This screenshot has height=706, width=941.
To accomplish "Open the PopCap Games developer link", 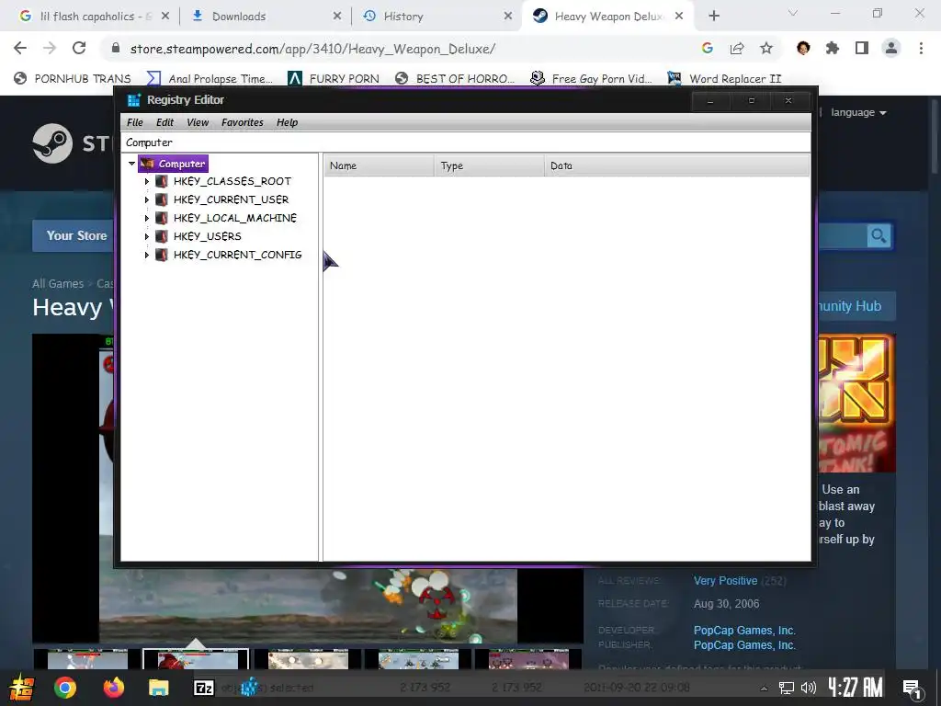I will pos(744,631).
